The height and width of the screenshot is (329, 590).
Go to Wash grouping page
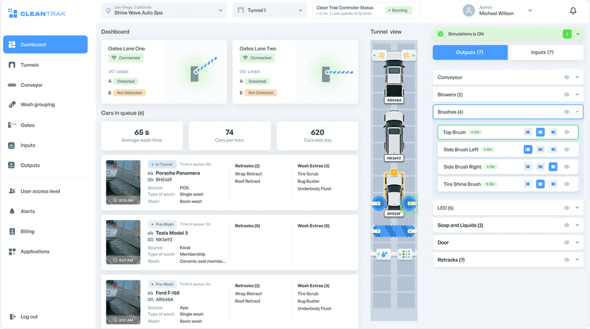click(37, 105)
